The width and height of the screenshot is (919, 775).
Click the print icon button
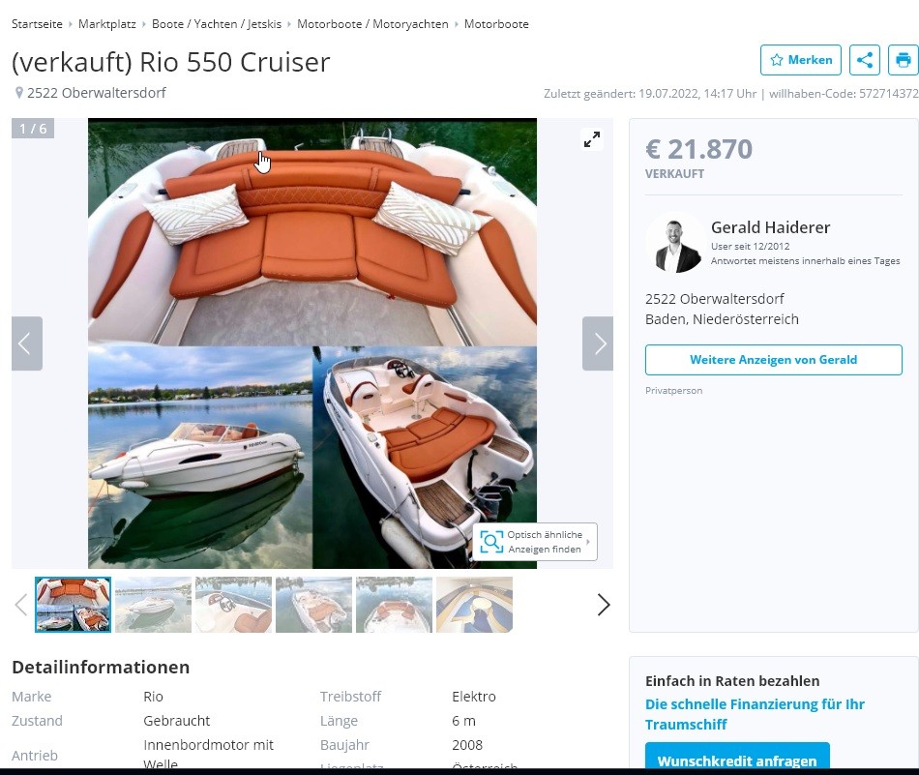[904, 60]
